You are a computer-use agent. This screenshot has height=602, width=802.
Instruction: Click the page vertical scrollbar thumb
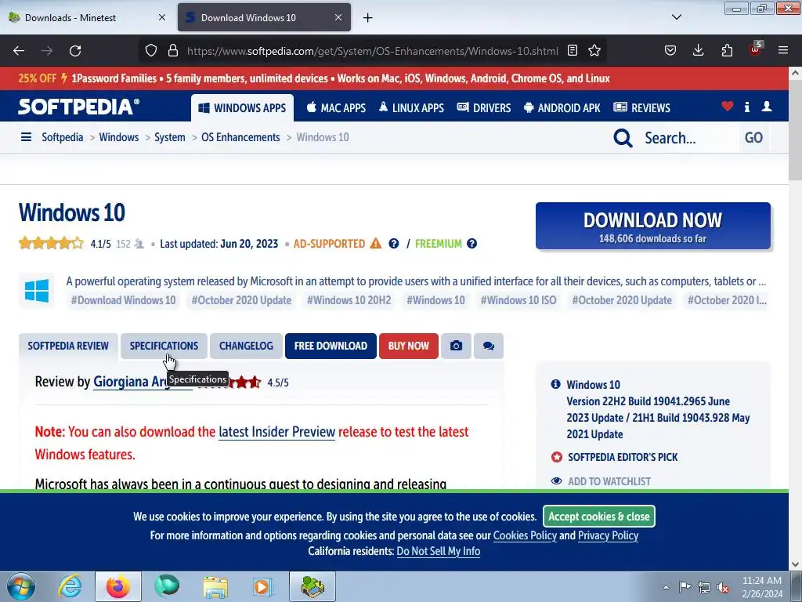click(796, 131)
